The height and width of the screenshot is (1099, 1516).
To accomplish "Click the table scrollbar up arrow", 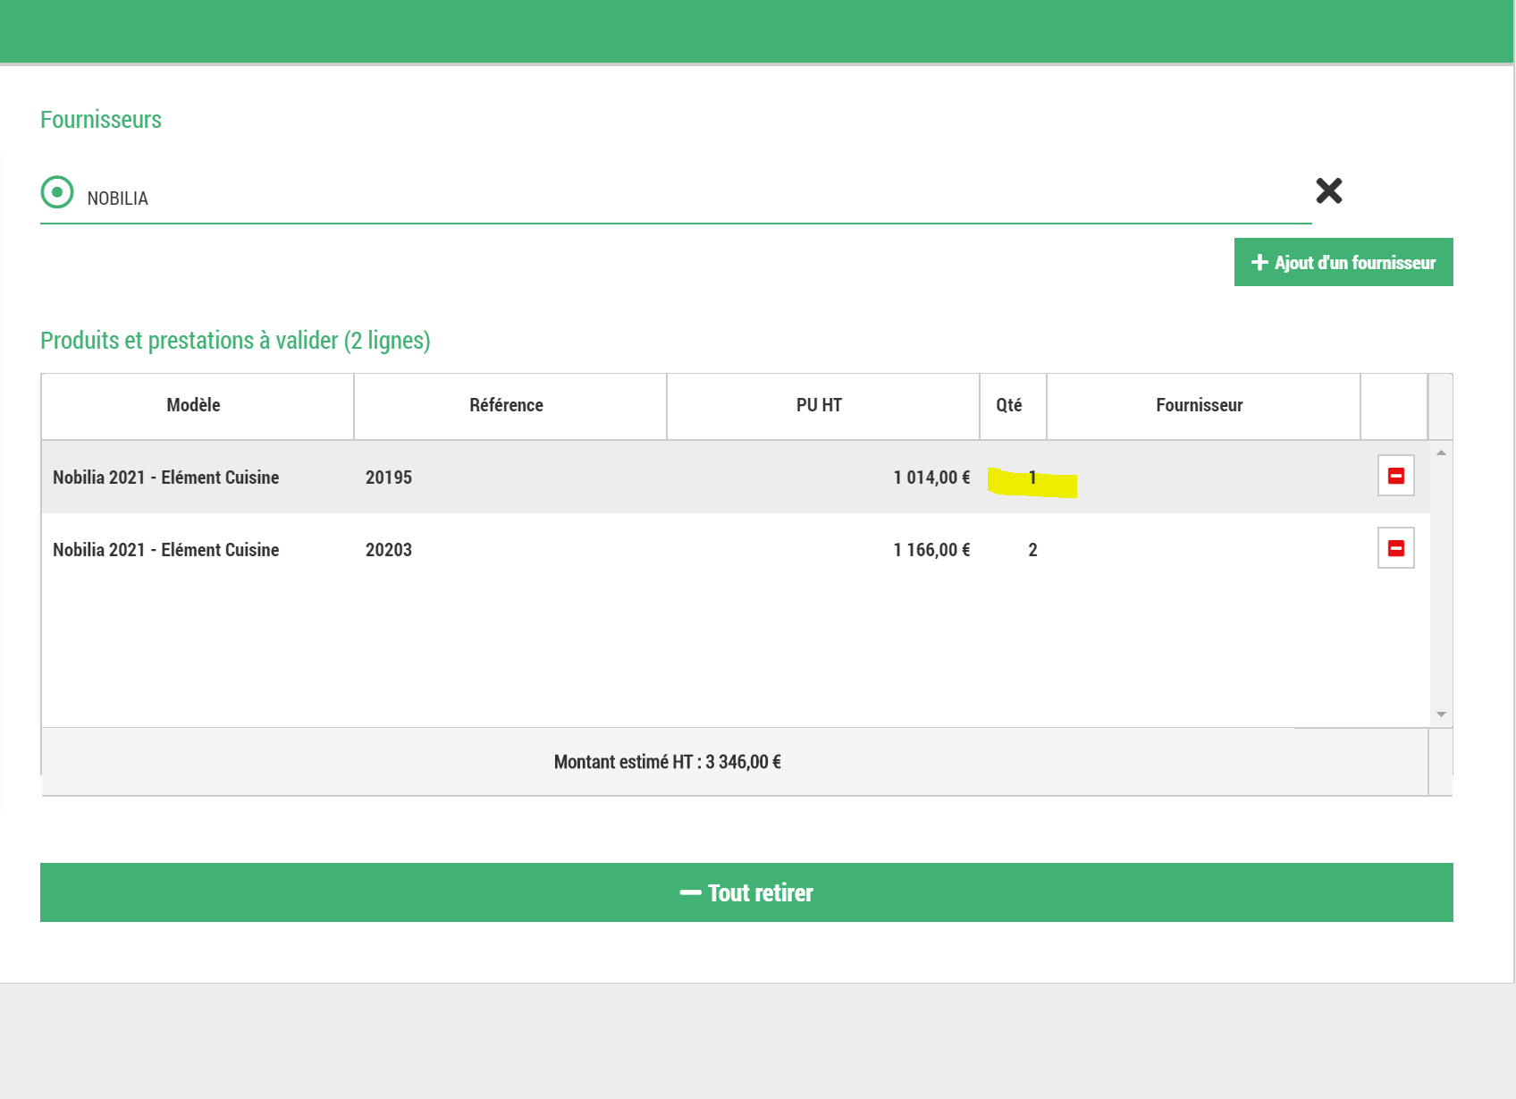I will click(1441, 452).
